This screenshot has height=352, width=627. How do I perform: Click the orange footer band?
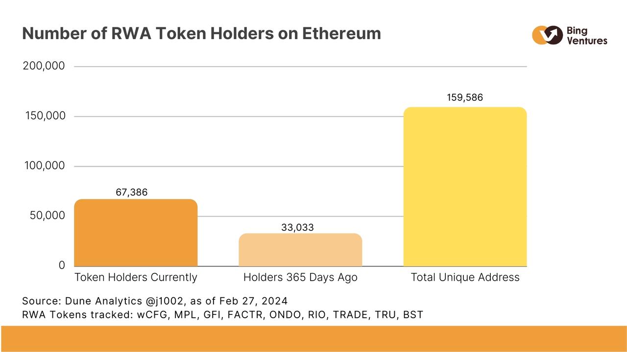(313, 338)
